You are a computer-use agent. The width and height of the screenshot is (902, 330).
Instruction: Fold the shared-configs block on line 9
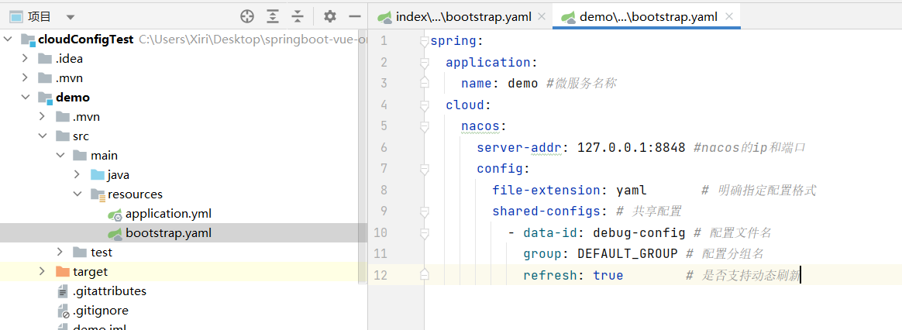click(425, 211)
